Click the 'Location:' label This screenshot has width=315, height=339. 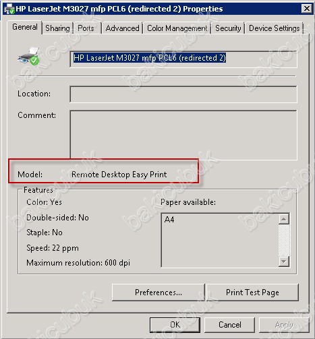click(x=34, y=94)
